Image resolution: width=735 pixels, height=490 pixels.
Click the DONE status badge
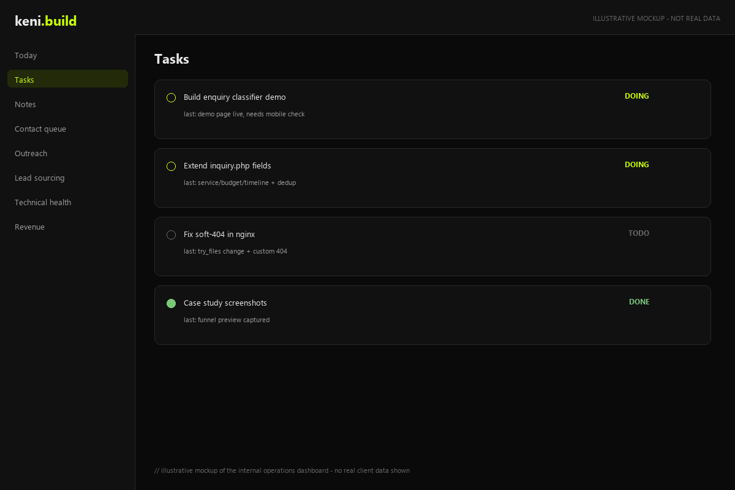point(639,302)
